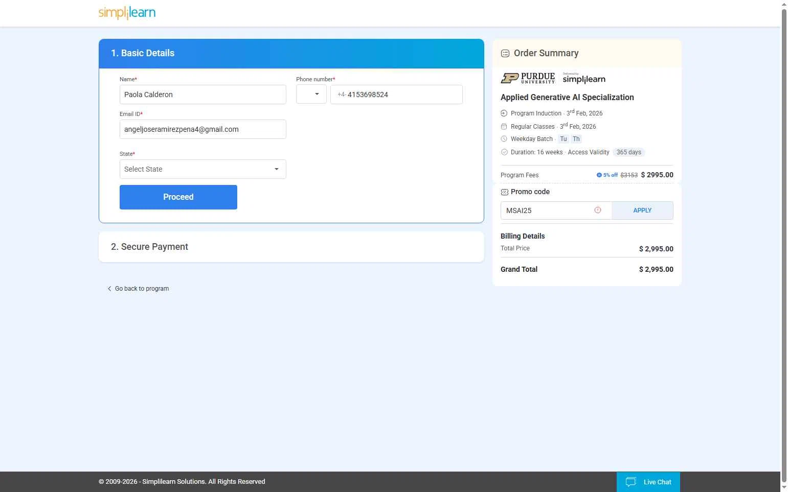Click the Simplilearn logo in header
Screen dimensions: 788x492
click(x=127, y=13)
